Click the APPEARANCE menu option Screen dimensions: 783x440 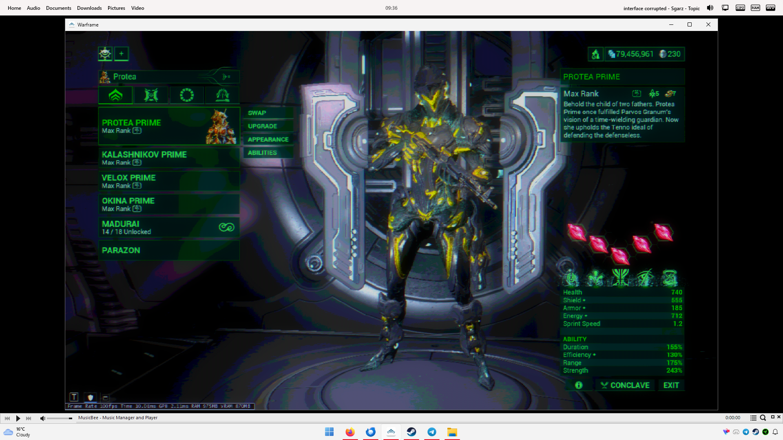(268, 139)
